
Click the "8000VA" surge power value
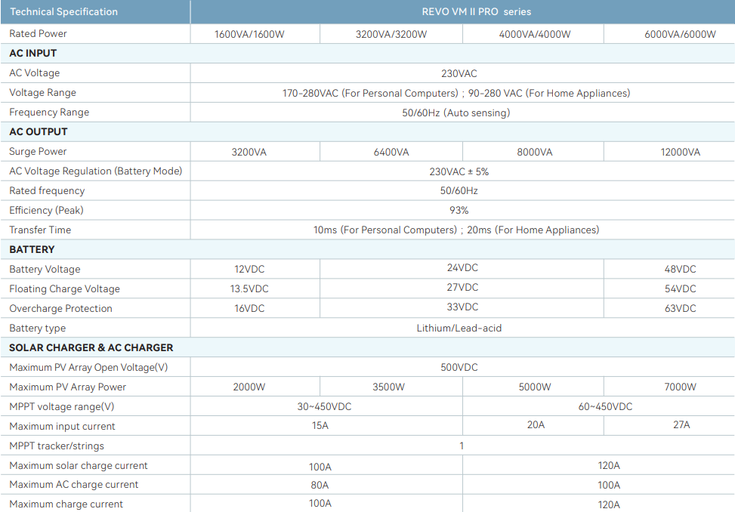point(535,153)
